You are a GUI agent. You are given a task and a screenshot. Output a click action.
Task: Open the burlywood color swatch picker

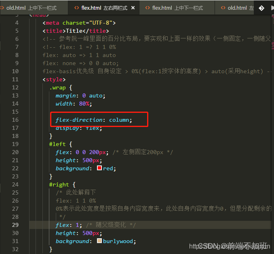click(x=99, y=241)
